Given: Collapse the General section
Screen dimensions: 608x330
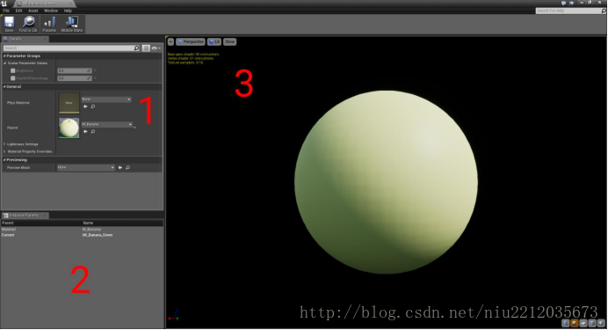Looking at the screenshot, I should pos(4,86).
